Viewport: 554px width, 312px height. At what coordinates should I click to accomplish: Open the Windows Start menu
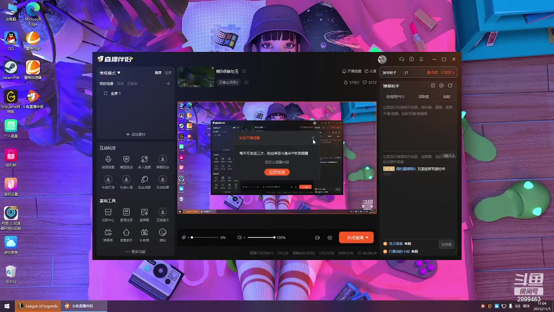[x=7, y=306]
